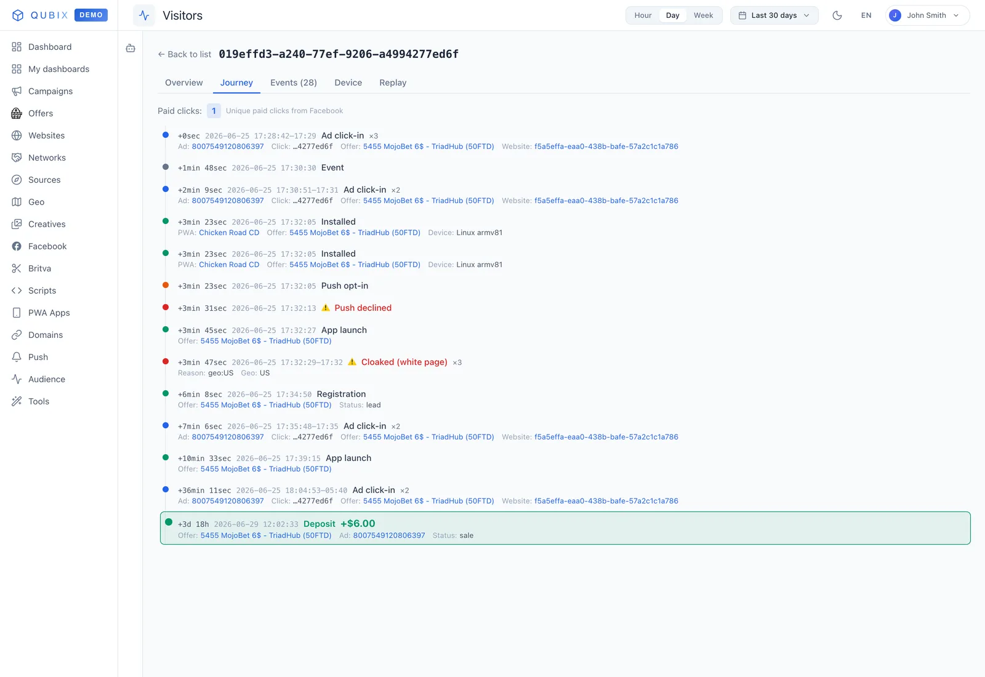Click the Qubix logo icon
The image size is (985, 677).
[18, 15]
